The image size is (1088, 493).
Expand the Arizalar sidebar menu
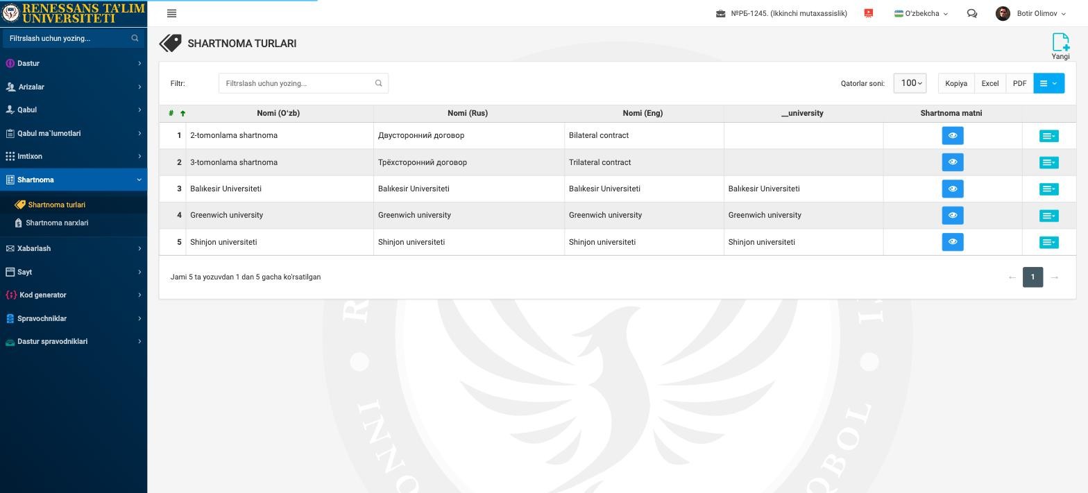74,87
